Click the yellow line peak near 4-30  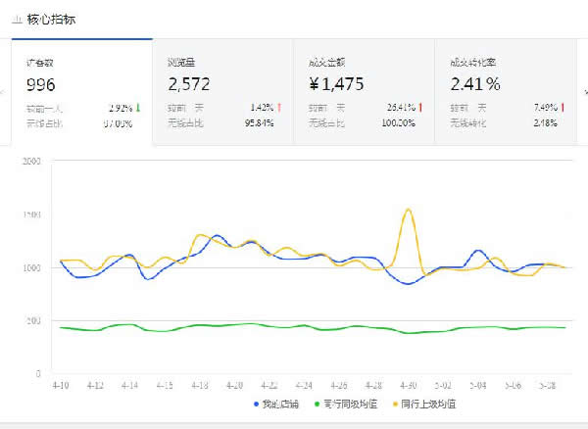(408, 210)
